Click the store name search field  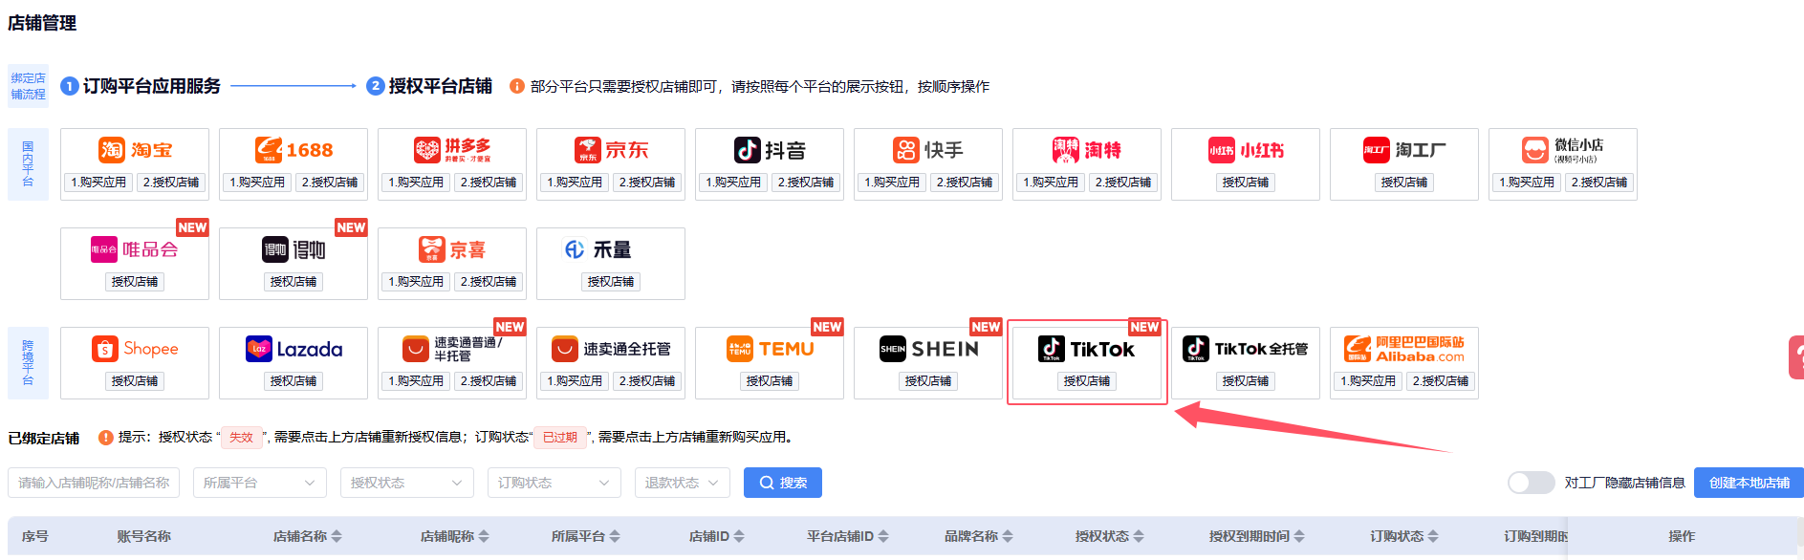(x=94, y=483)
